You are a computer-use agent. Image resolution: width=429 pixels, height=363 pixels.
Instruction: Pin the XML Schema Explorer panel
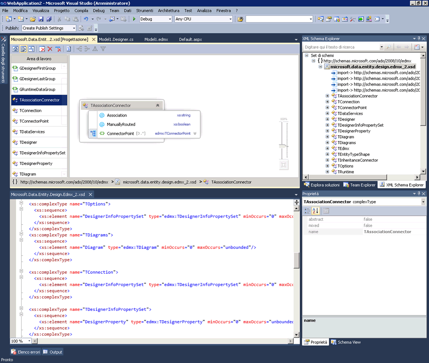coord(419,39)
